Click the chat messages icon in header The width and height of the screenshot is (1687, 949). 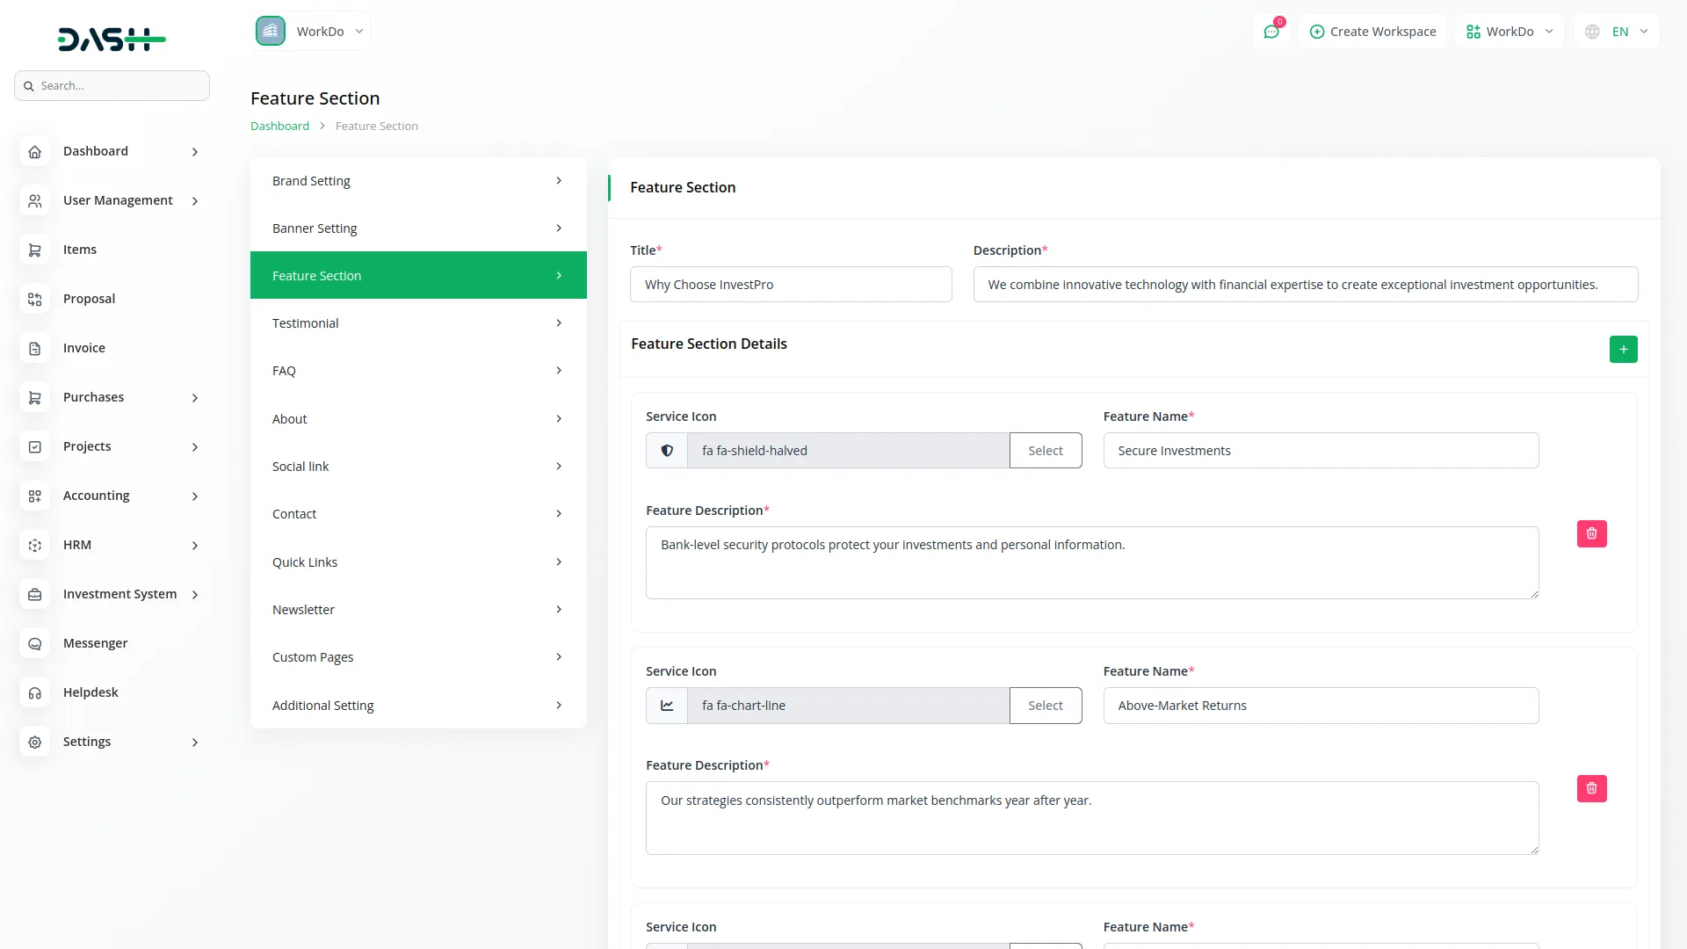pyautogui.click(x=1271, y=32)
